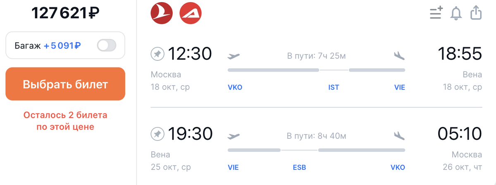
Task: Choose ticket with Выбрать билет button
Action: [65, 84]
